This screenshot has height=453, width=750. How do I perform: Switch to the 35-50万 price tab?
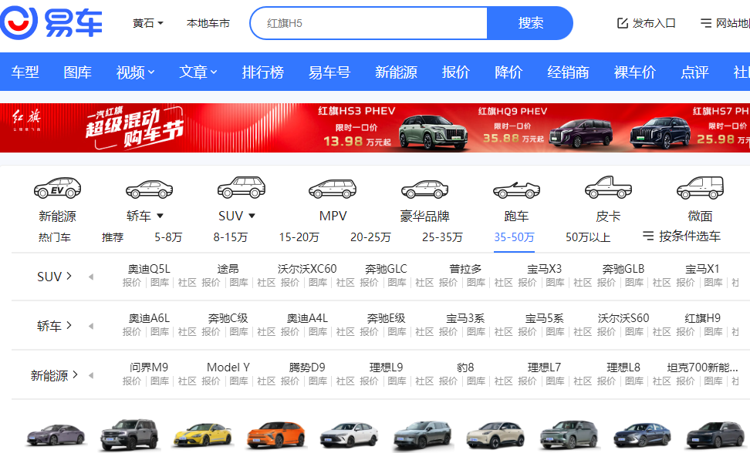pos(514,237)
